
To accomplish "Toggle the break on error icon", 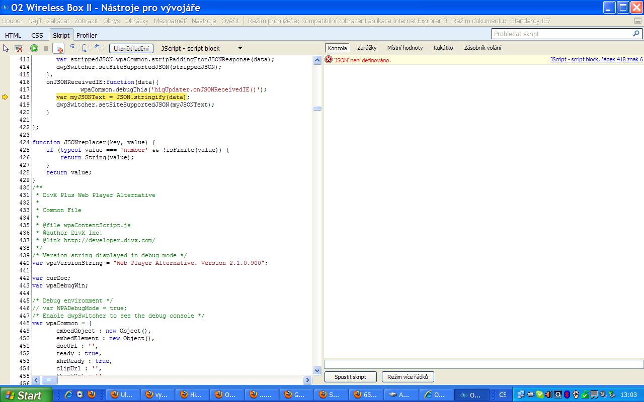I will (58, 48).
